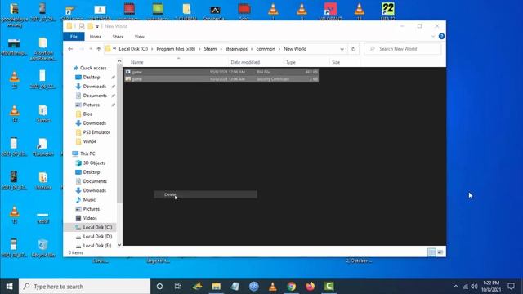
Task: Click New Folder icon in Quick Access Toolbar
Action: 90,26
